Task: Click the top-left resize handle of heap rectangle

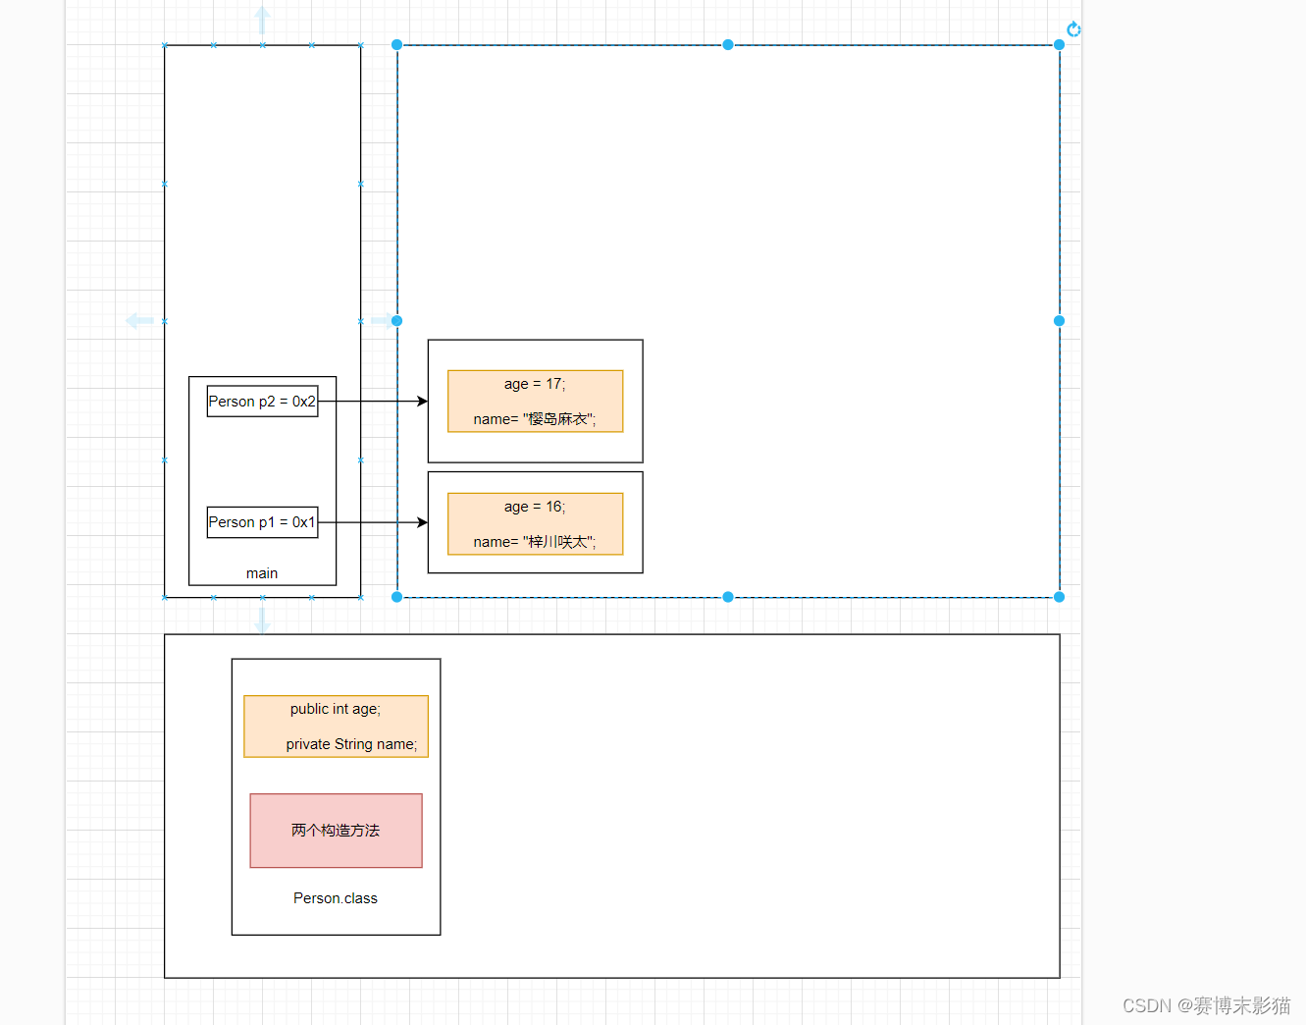Action: pos(396,45)
